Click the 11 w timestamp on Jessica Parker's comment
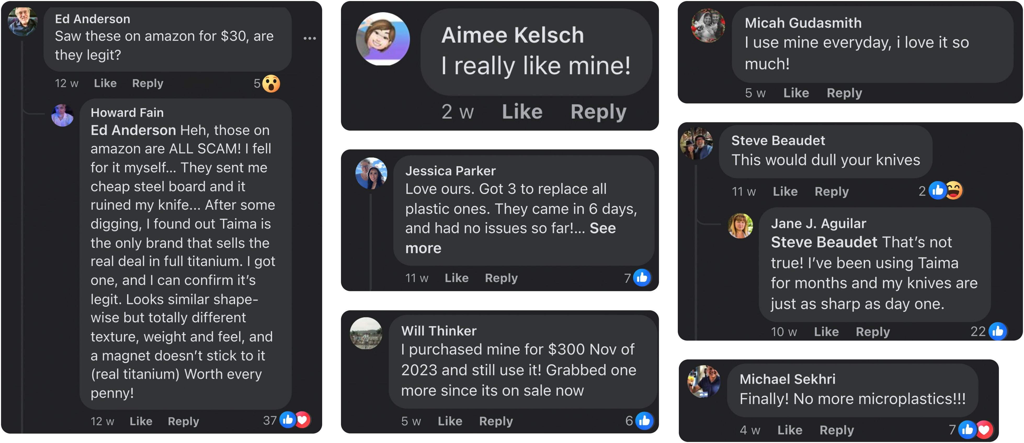The image size is (1024, 443). click(417, 278)
